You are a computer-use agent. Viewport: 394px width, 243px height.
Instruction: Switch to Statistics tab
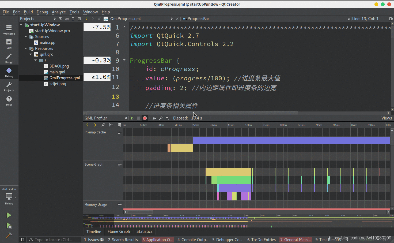pos(145,231)
